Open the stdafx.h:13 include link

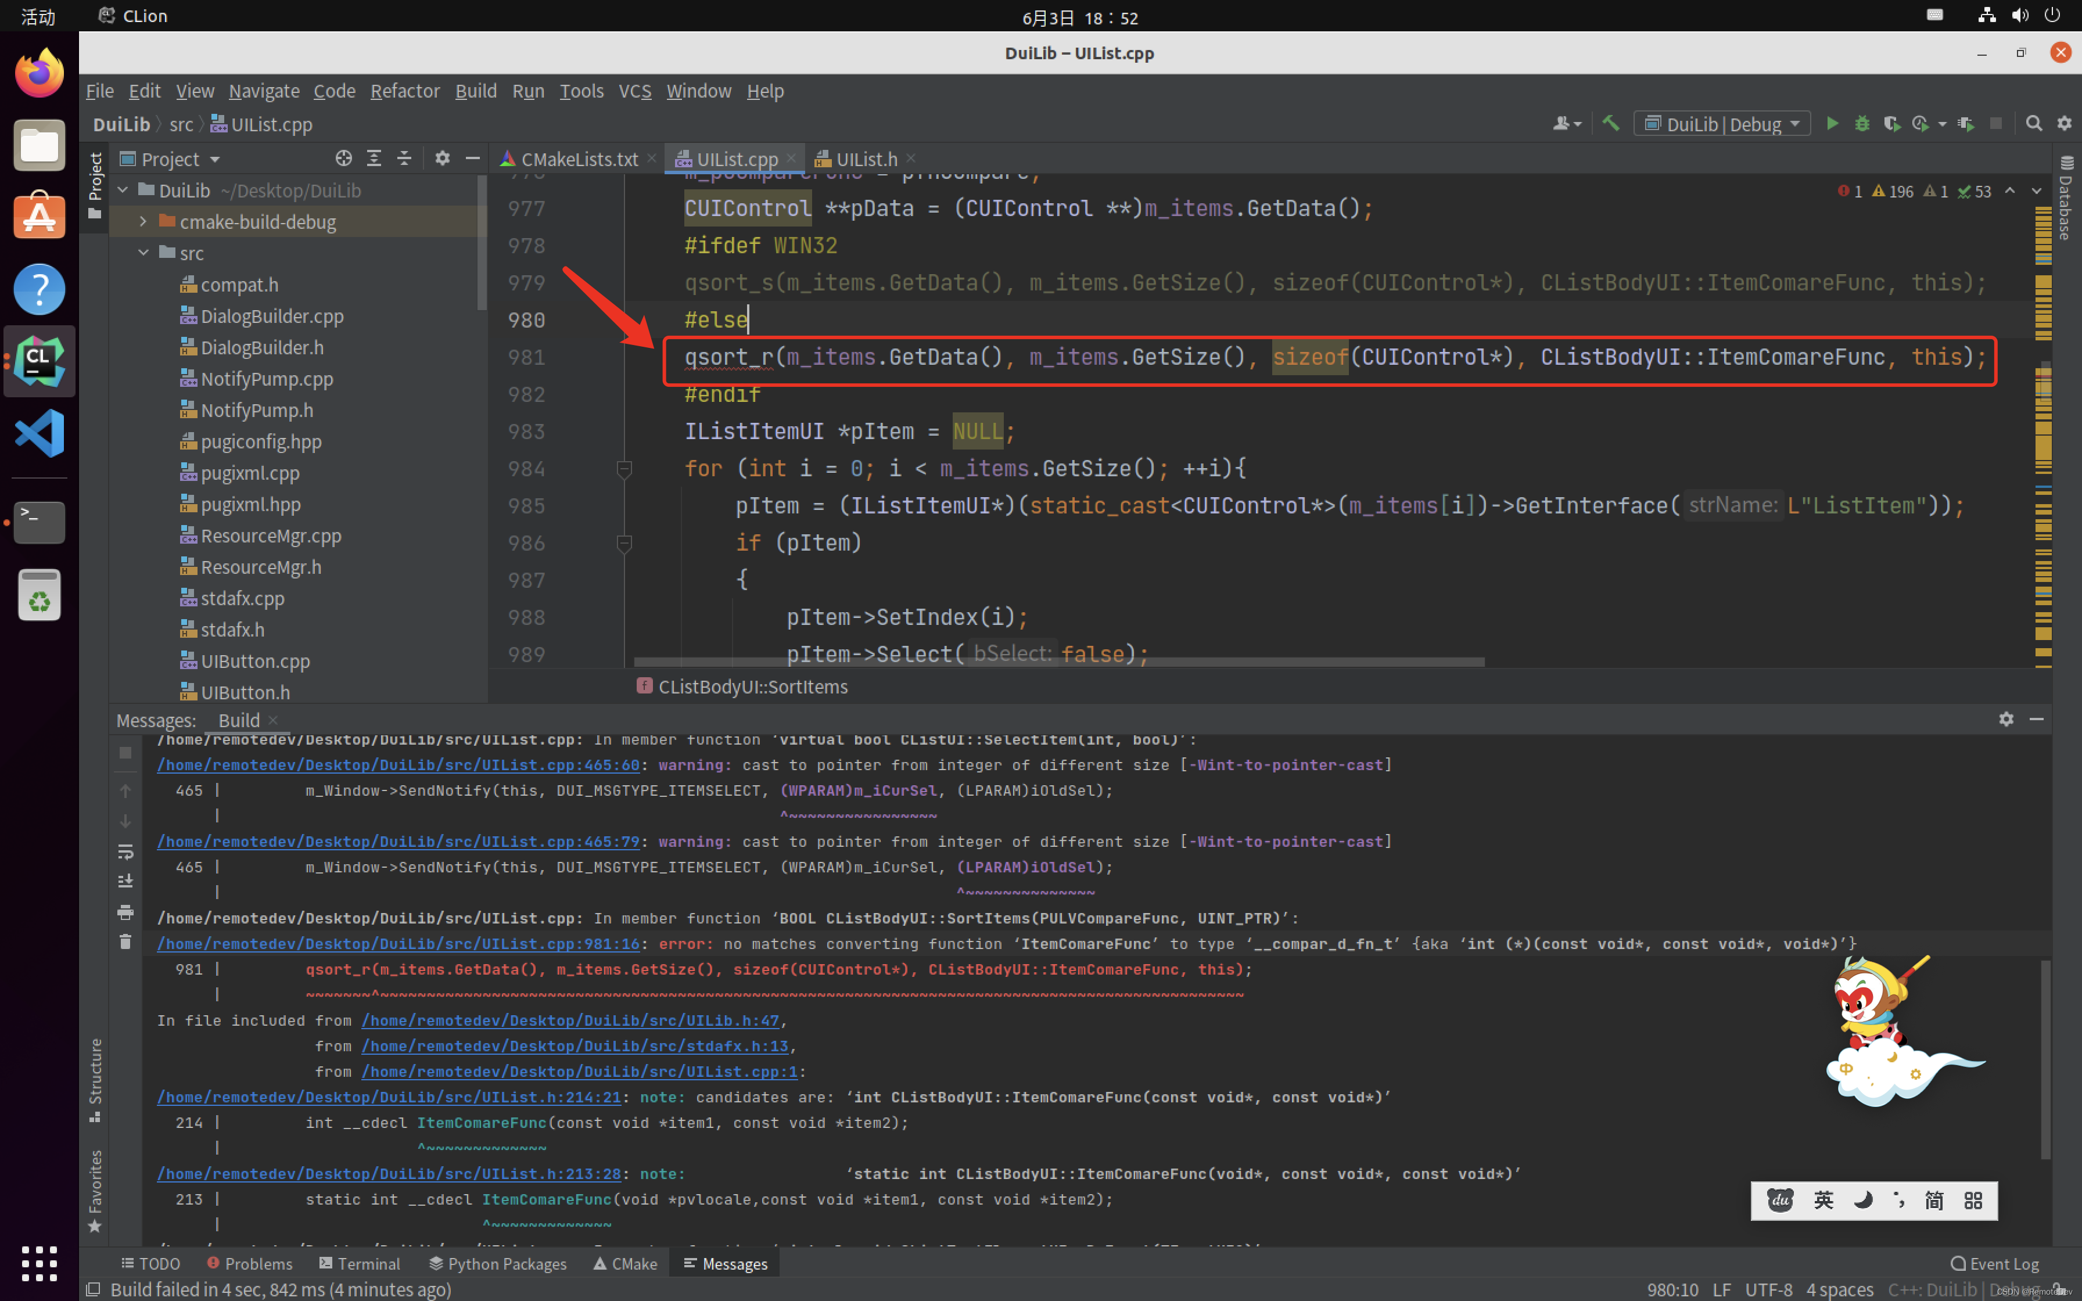pos(575,1046)
